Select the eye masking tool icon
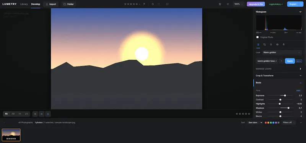This screenshot has width=306, height=143. click(x=277, y=44)
